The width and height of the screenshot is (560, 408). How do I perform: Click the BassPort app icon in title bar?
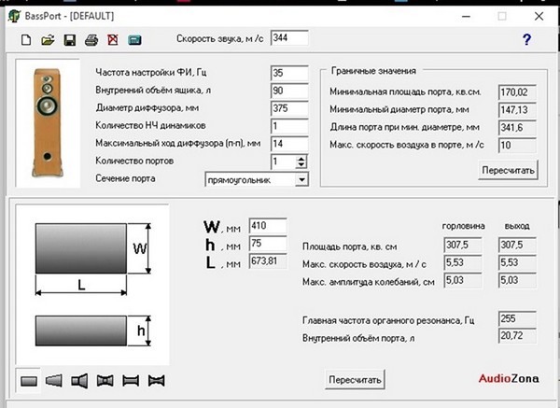coord(14,16)
